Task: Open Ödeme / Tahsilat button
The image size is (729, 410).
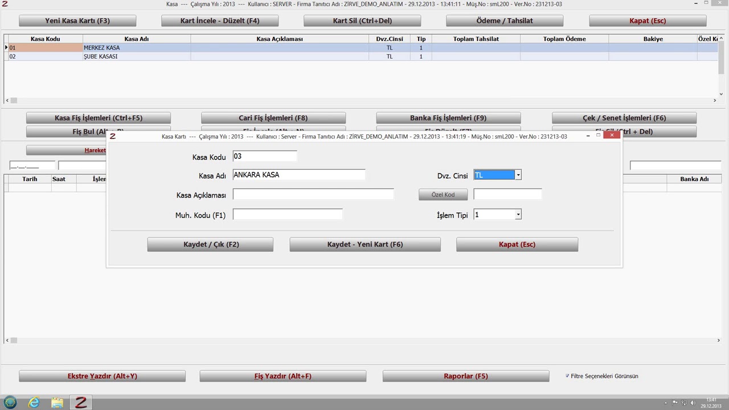Action: click(505, 20)
